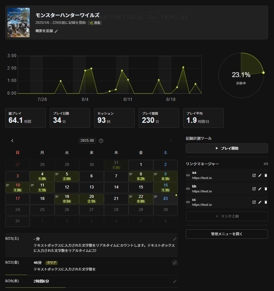The height and width of the screenshot is (291, 274).
Task: Go to the previous calendar month
Action: 12,141
